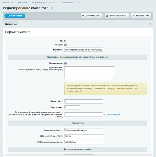This screenshot has height=157, width=156.
Task: Click the вставить текущий link
Action: [112, 114]
